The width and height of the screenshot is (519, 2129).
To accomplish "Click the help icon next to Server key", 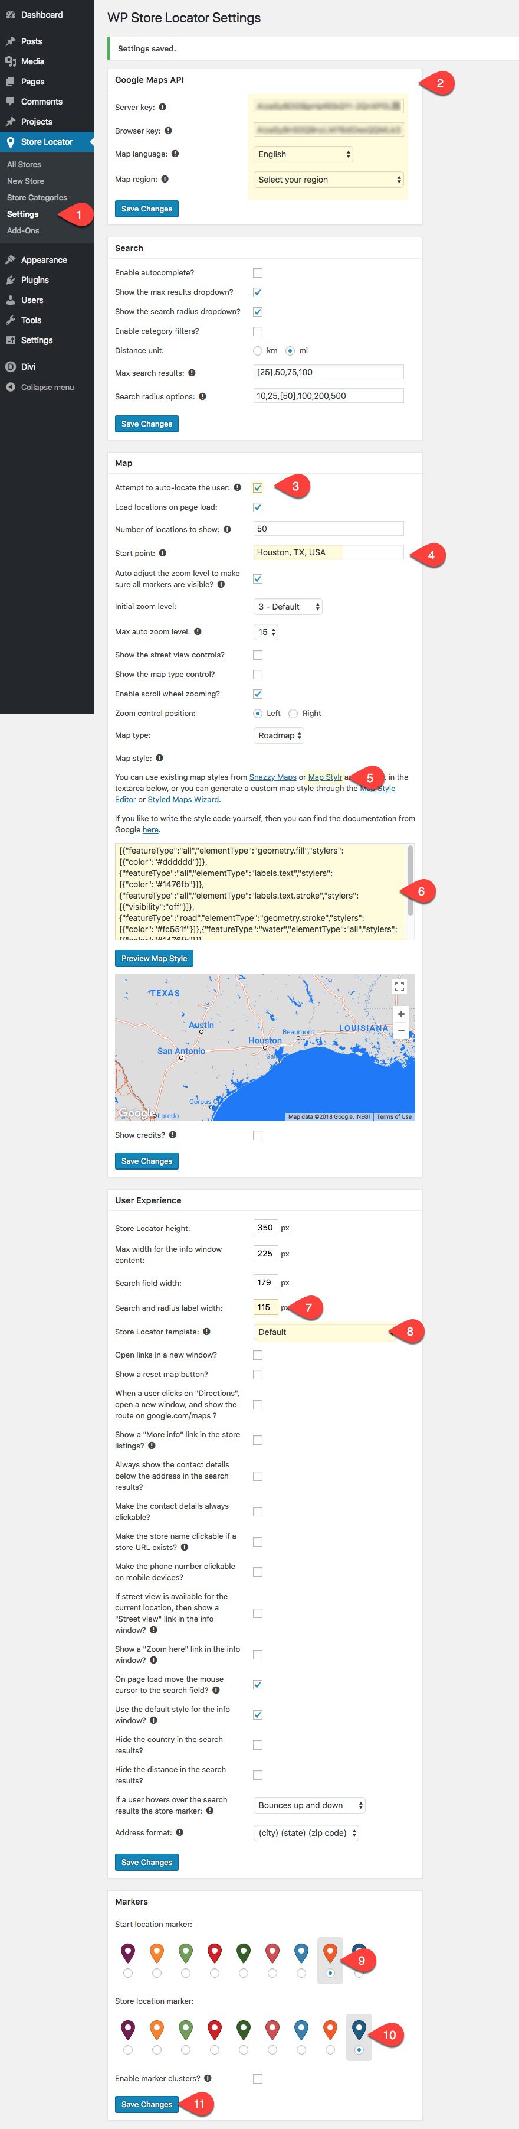I will [163, 108].
